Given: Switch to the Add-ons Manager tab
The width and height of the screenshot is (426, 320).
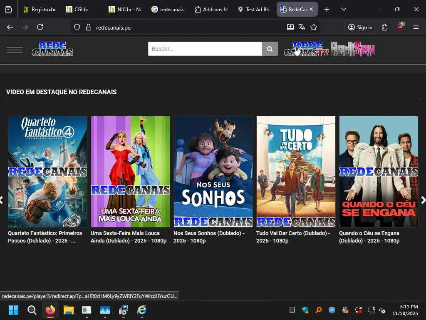Looking at the screenshot, I should point(211,9).
